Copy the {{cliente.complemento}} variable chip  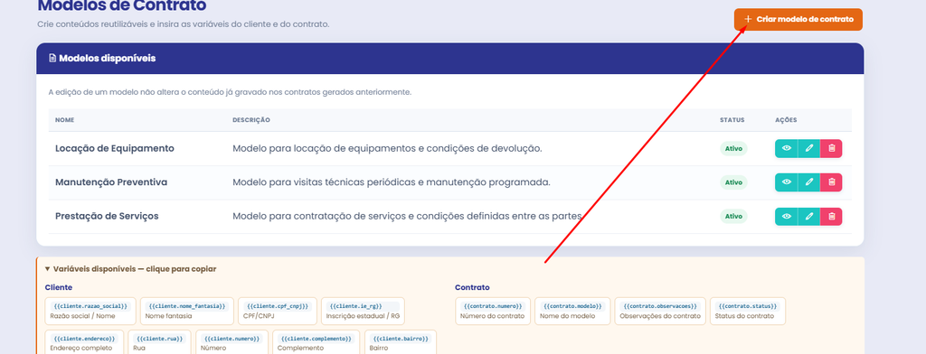pos(317,342)
